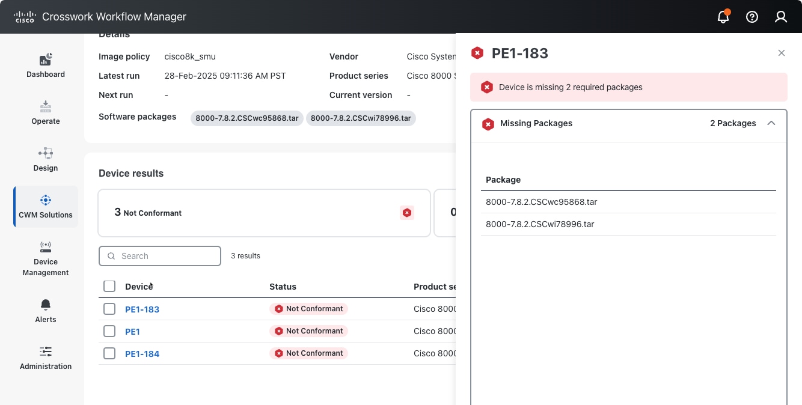
Task: Click the search magnifier icon
Action: pyautogui.click(x=111, y=256)
